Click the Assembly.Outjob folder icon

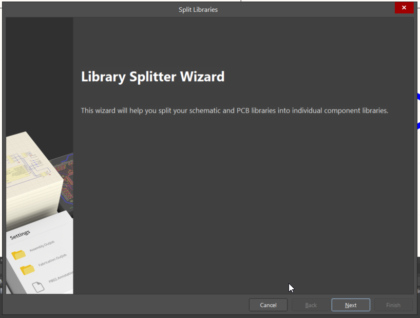click(x=18, y=254)
